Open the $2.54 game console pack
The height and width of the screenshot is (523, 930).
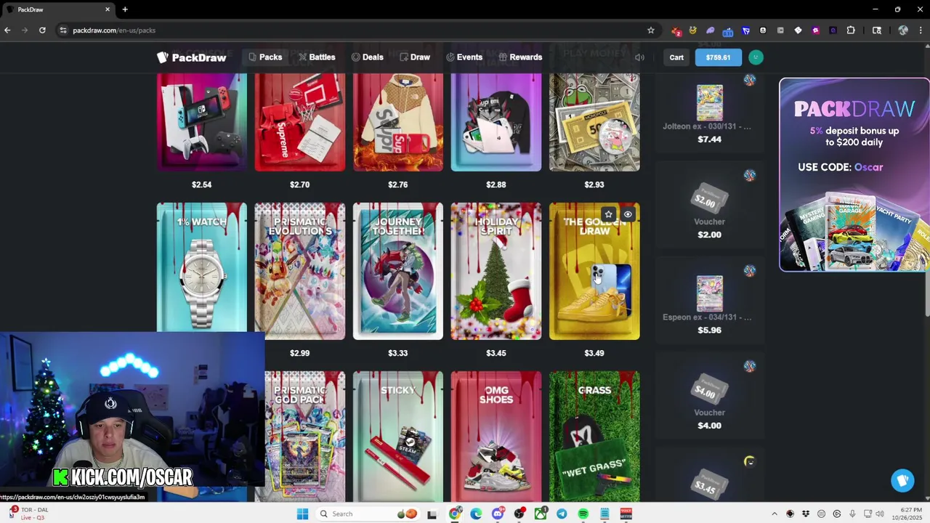(201, 122)
